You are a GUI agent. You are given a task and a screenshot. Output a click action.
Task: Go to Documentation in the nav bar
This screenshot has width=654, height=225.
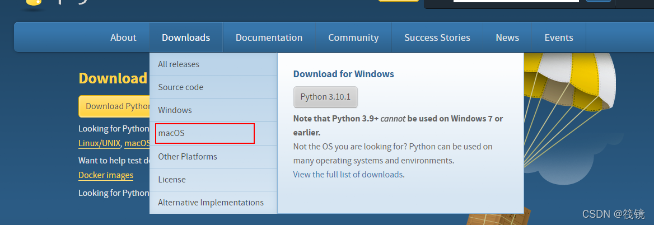tap(269, 37)
